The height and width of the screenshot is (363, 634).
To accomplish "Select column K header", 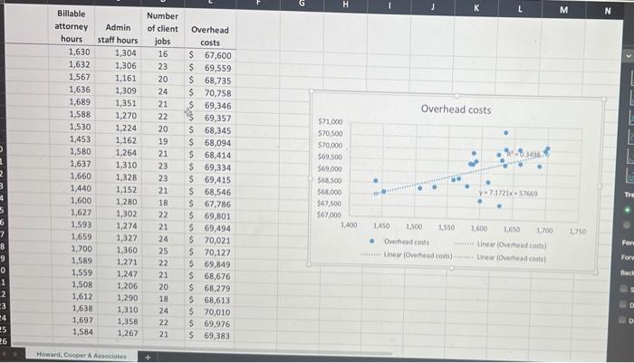I will click(476, 7).
